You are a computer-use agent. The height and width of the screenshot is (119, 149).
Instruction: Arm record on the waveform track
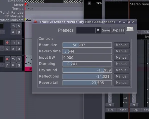[7, 59]
